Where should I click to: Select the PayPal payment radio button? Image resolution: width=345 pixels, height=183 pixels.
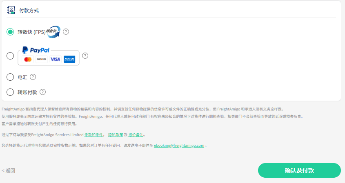[10, 56]
